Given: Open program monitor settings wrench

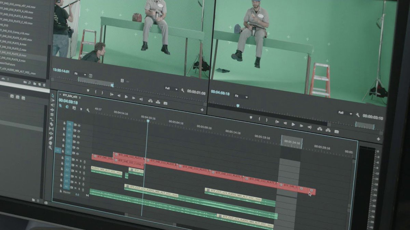Looking at the screenshot, I should (x=358, y=115).
